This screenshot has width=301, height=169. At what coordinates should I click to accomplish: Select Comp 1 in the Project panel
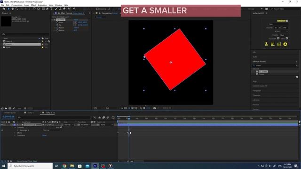coord(9,41)
